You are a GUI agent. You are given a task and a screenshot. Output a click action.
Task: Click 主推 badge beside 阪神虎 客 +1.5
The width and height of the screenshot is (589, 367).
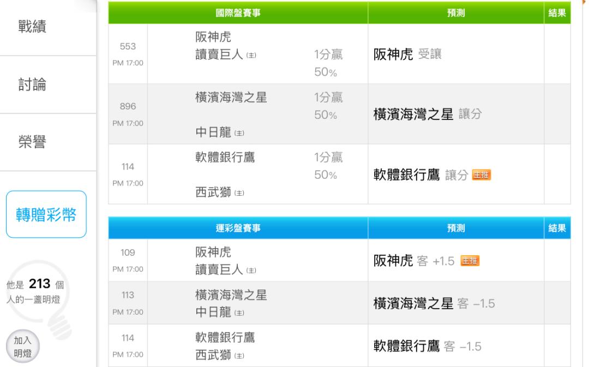pos(470,261)
